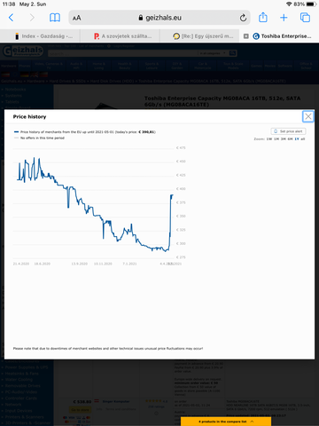Set chart zoom to 1Y

[x=297, y=138]
